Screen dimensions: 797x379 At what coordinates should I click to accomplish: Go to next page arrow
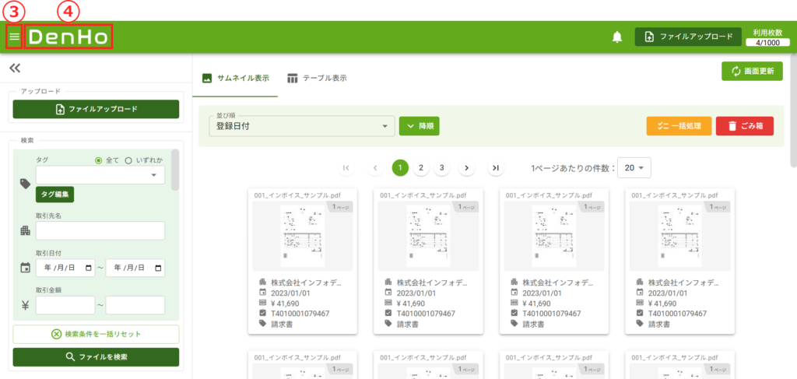point(467,167)
